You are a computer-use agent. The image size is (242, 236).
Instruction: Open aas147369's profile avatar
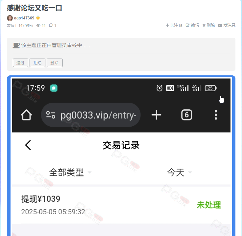tap(10, 18)
